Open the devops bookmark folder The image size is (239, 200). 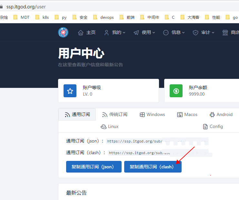coord(104,17)
